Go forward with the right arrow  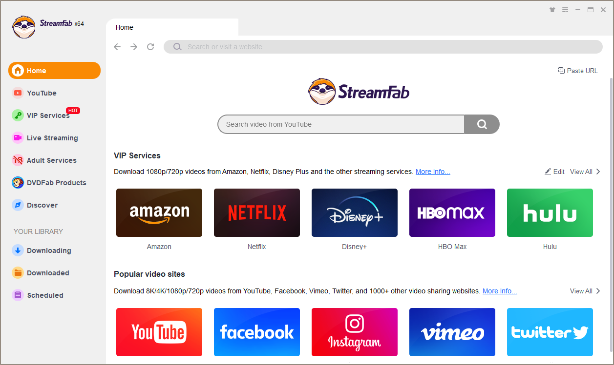134,47
